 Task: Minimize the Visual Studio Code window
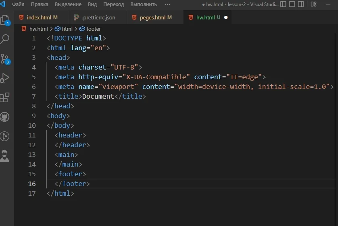point(328,4)
